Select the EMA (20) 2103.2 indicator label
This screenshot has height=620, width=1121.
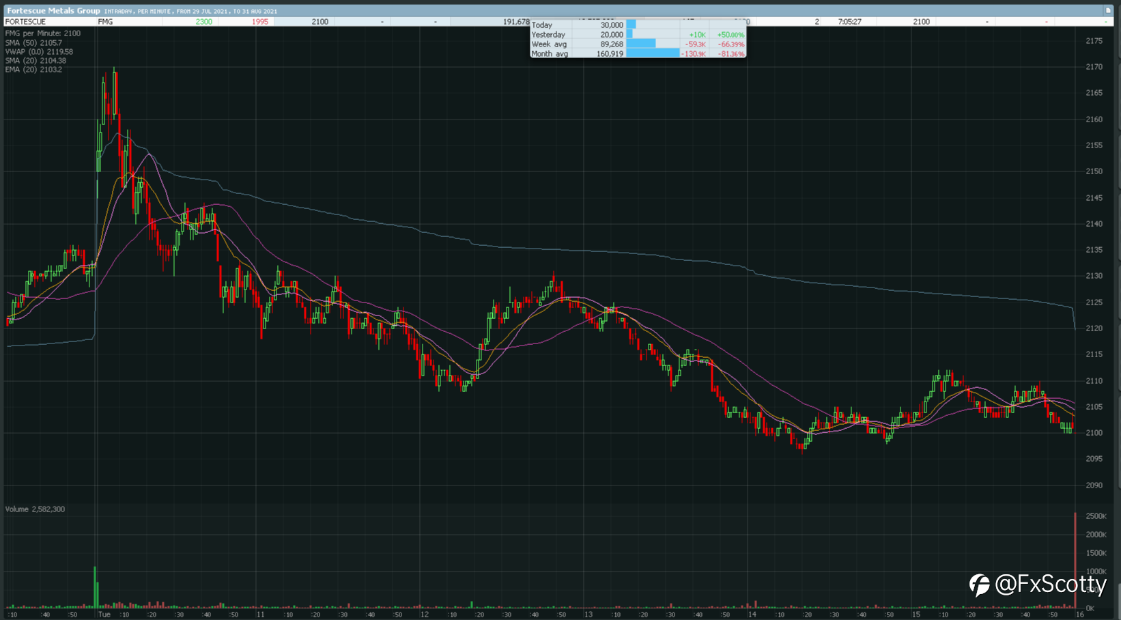(x=33, y=70)
